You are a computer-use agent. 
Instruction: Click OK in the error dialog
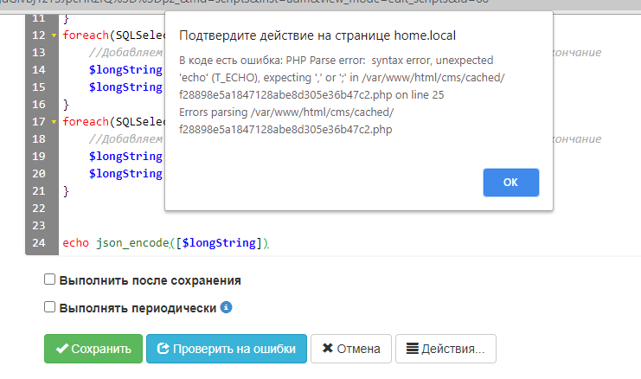[510, 183]
